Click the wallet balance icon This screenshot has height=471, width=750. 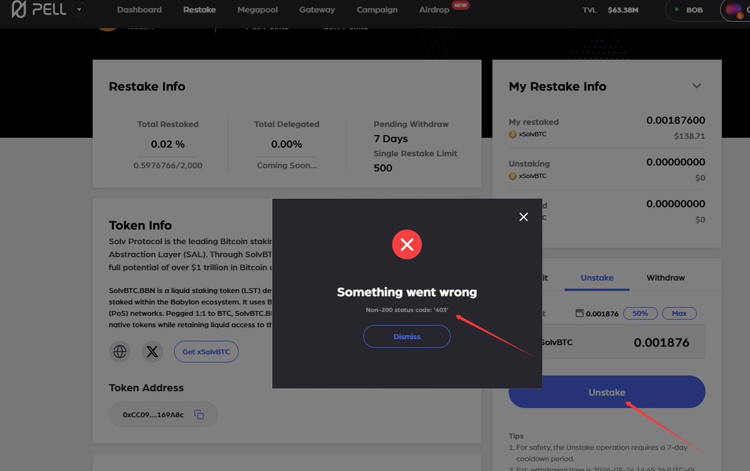point(579,313)
